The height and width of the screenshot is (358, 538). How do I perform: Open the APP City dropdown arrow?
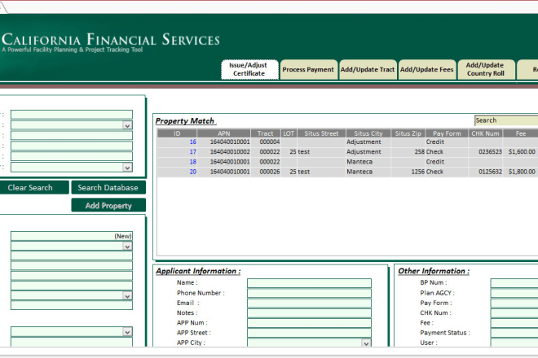(366, 343)
